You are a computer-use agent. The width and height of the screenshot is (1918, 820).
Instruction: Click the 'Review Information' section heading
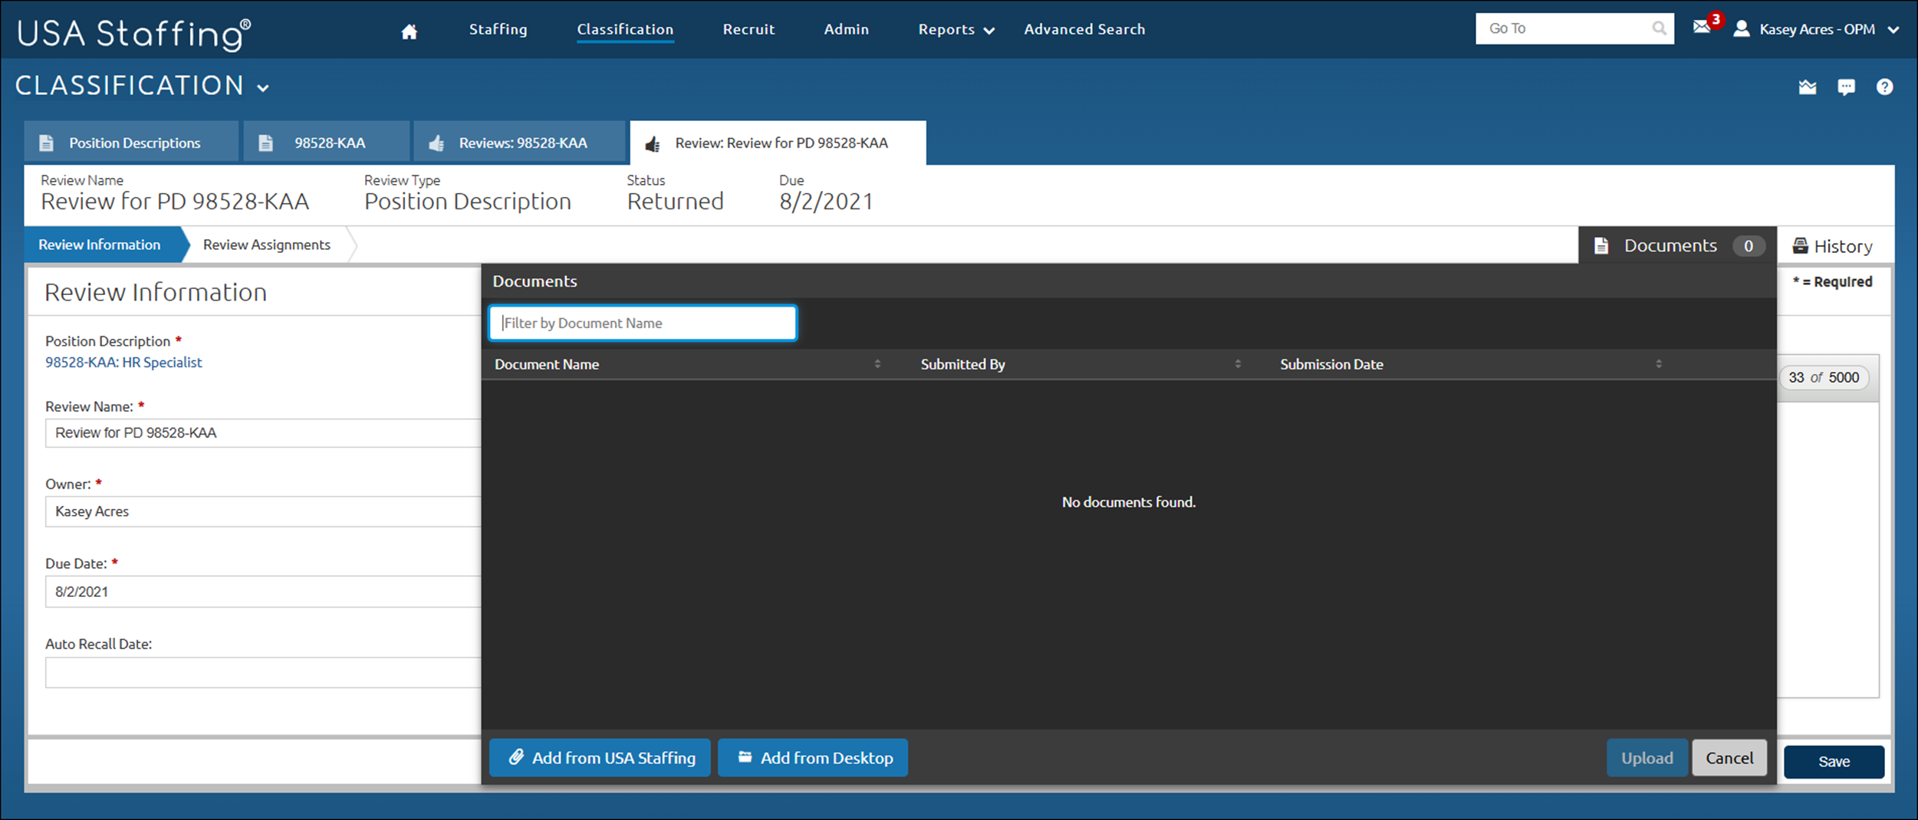coord(156,292)
